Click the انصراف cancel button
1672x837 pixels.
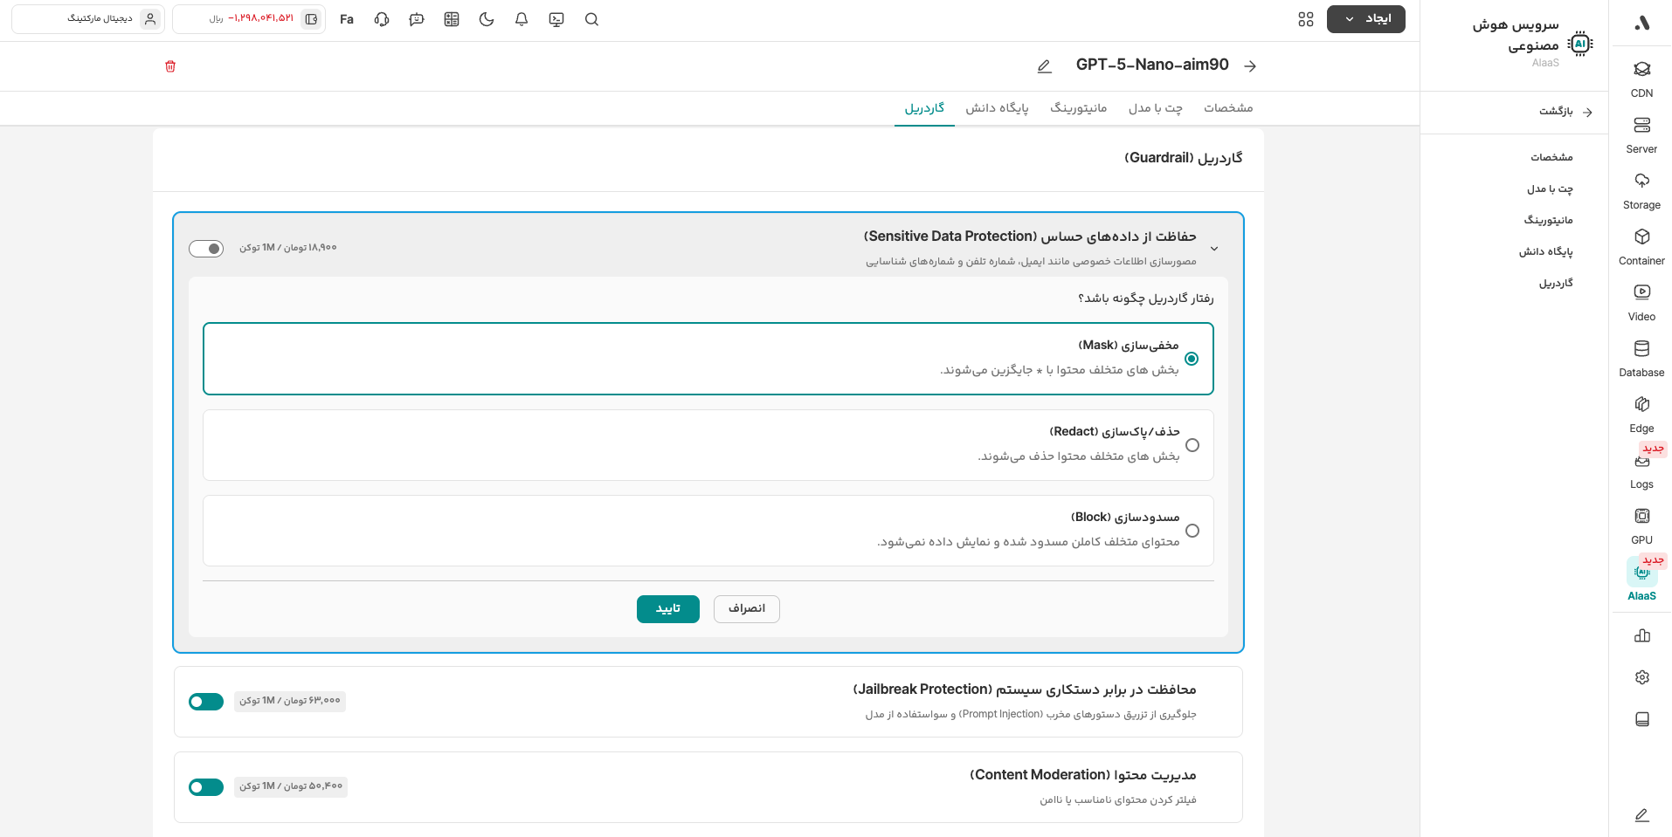tap(746, 609)
